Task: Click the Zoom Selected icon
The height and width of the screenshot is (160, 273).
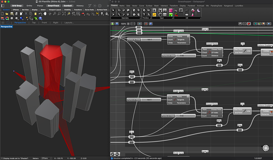Action: point(69,14)
